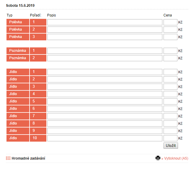
Task: Select the Polévka 1 price field
Action: (170, 22)
